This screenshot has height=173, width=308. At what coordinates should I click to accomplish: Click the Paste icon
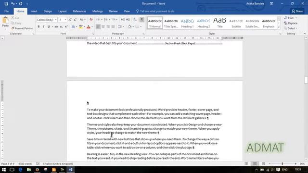click(5, 20)
